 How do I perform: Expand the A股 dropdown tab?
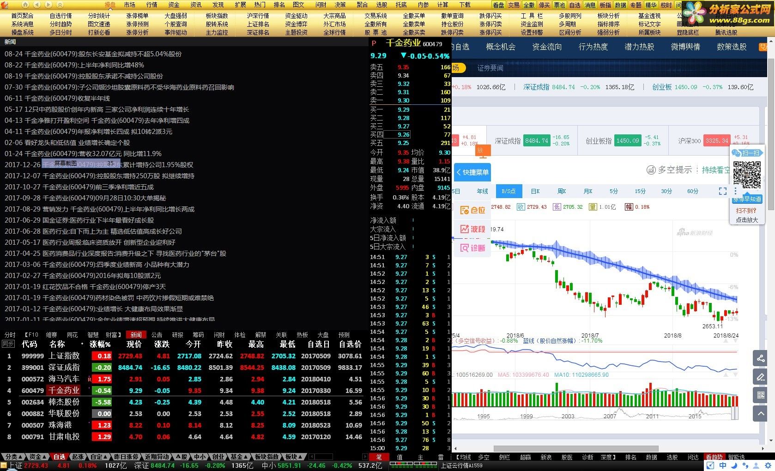tap(182, 457)
